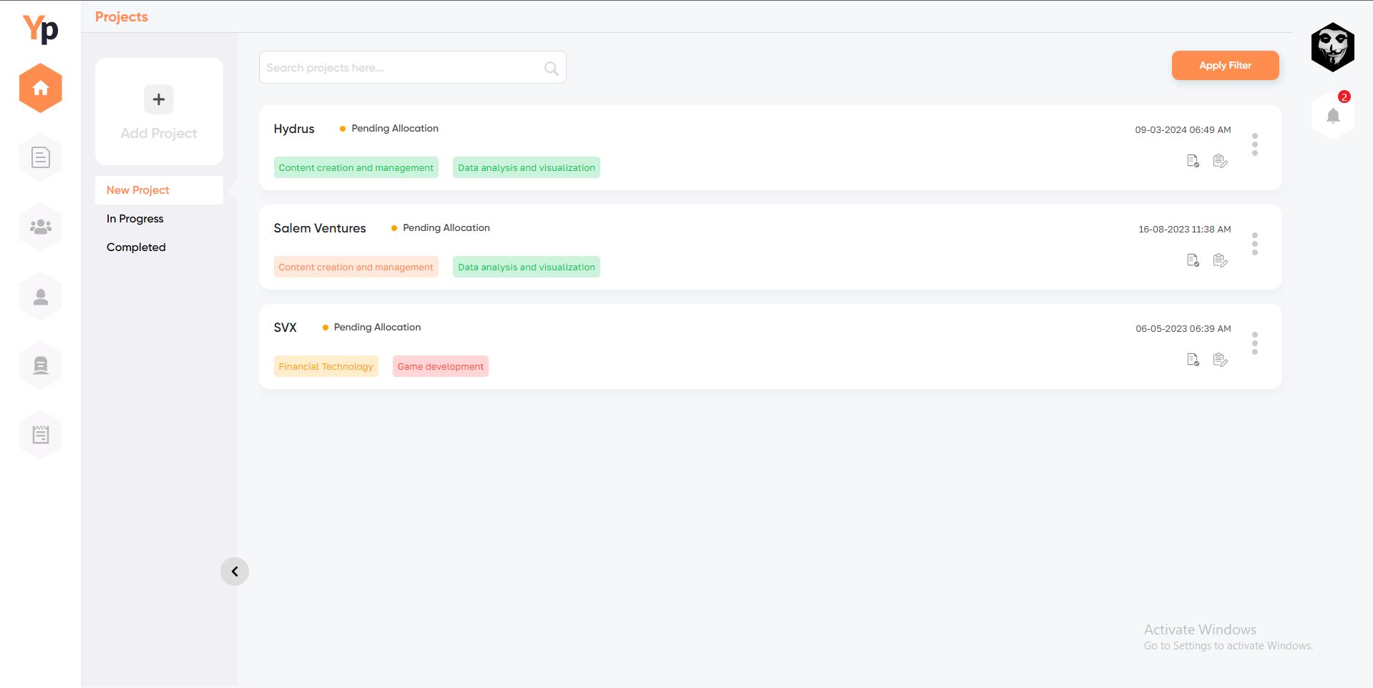
Task: Click the date 16-08-2023 11:38 AM
Action: [1185, 229]
